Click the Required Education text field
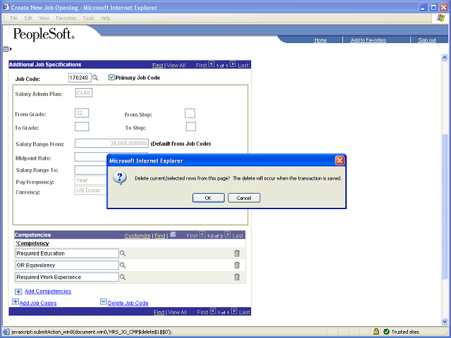This screenshot has height=338, width=451. click(67, 254)
